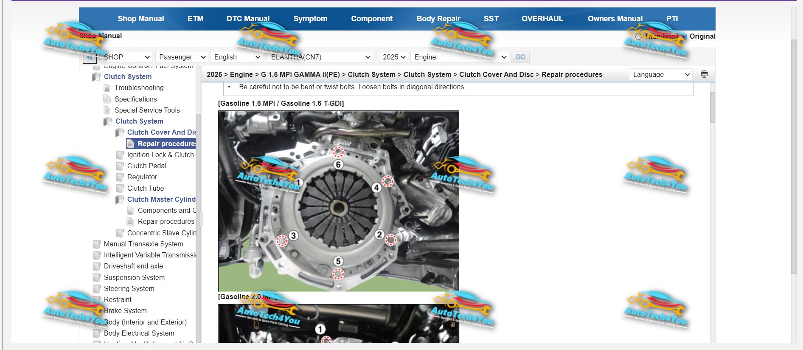Viewport: 803px width, 350px height.
Task: Click the Troubleshooting document icon
Action: (x=107, y=88)
